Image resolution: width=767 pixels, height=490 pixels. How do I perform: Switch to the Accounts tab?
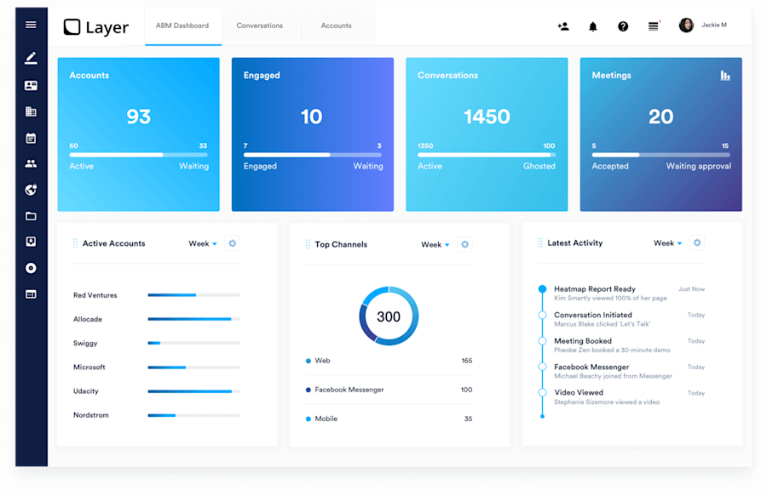pyautogui.click(x=336, y=26)
